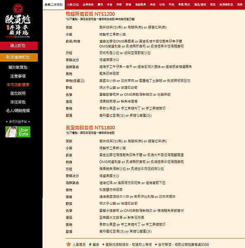Click the 鹽烤美國頂級牛小排 options line
The image size is (245, 248).
(137, 197)
